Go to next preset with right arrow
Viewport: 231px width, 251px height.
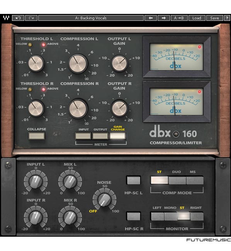(164, 18)
